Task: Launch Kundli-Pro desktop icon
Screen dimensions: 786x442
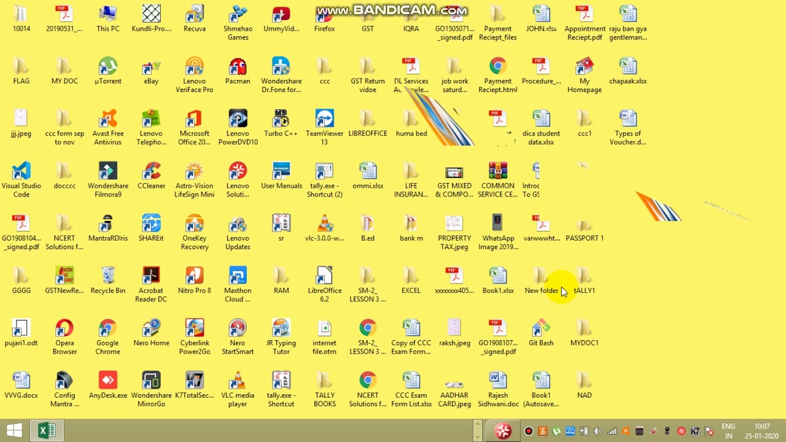Action: coord(151,18)
